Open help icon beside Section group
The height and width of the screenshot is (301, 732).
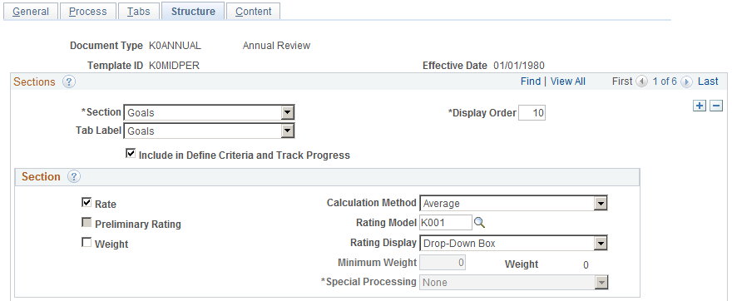[x=74, y=177]
